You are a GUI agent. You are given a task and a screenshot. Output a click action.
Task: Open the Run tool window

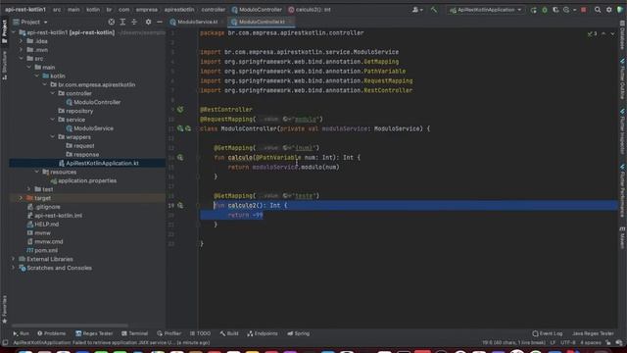[22, 333]
